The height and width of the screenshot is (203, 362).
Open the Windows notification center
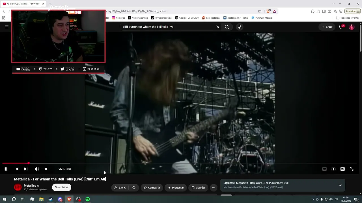pos(356,199)
